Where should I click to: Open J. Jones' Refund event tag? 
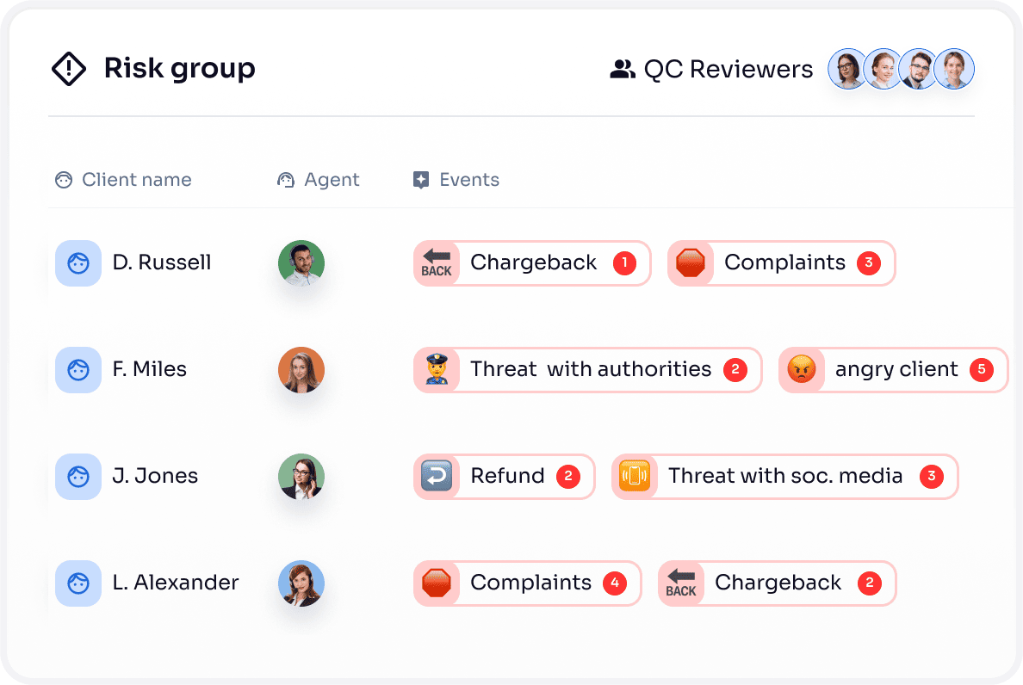pos(505,477)
